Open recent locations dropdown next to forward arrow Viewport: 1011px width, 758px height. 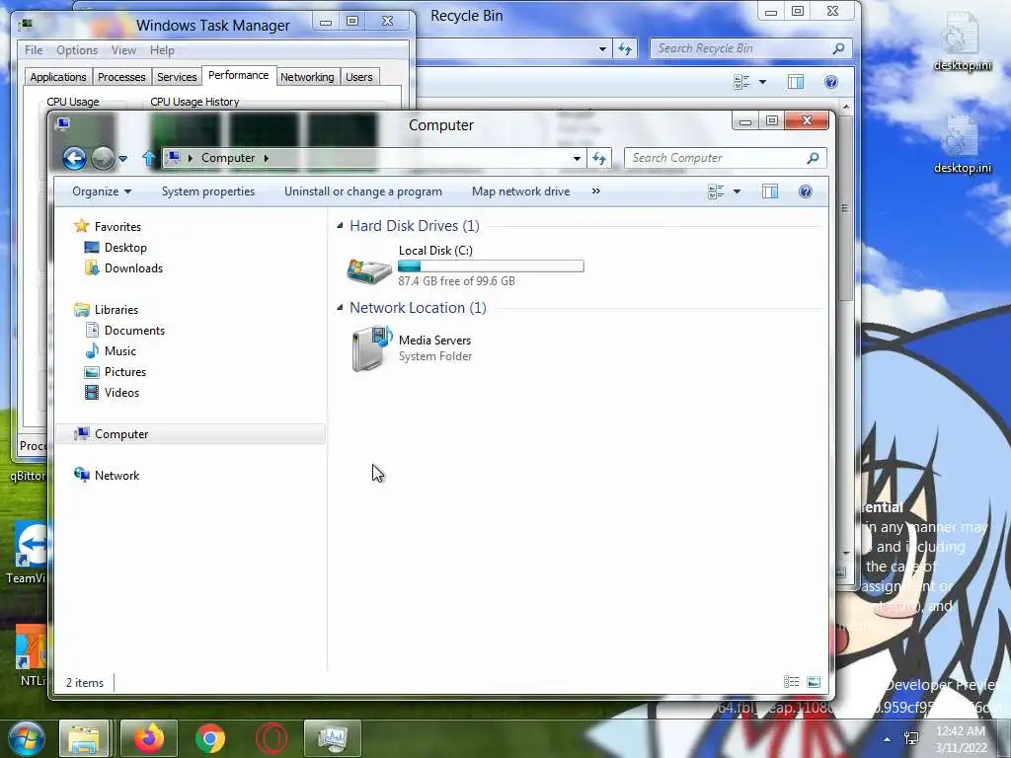(x=123, y=159)
